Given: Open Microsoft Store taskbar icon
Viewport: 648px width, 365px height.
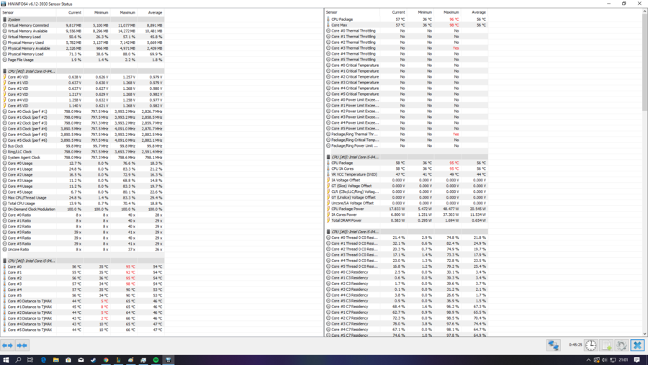Looking at the screenshot, I should coord(68,360).
